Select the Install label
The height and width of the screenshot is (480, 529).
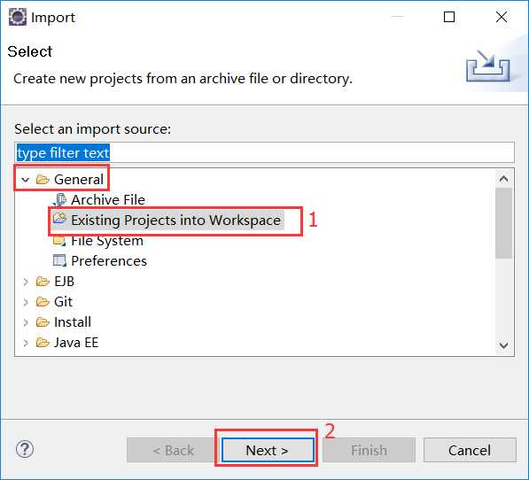(x=73, y=322)
